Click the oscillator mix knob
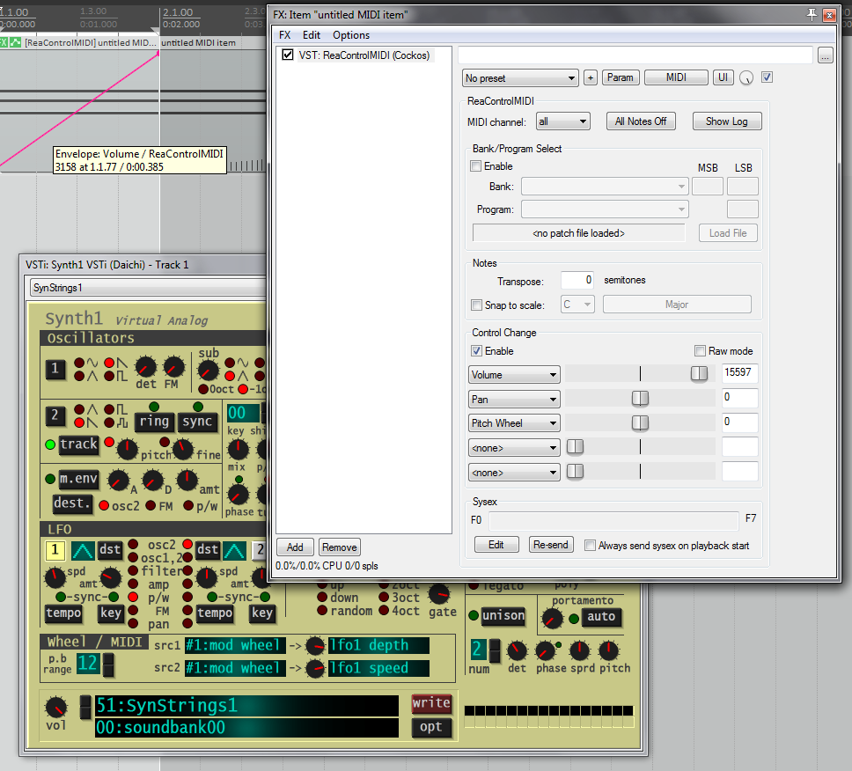Image resolution: width=852 pixels, height=771 pixels. tap(238, 450)
